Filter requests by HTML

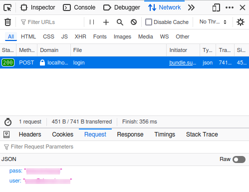(28, 36)
